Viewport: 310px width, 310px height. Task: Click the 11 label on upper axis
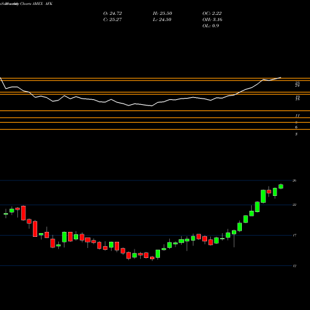coord(298,115)
